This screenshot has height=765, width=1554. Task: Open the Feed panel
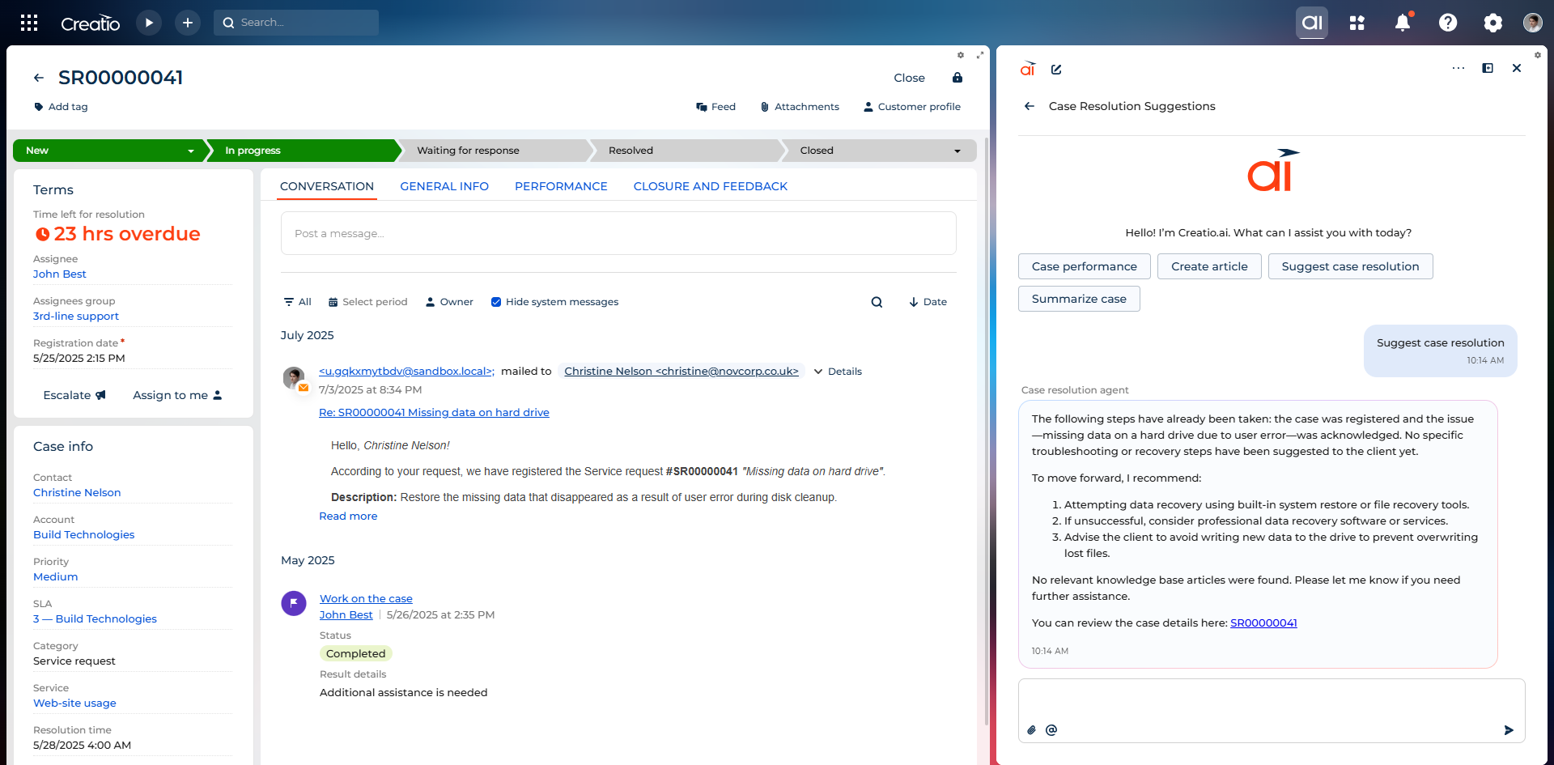click(716, 107)
